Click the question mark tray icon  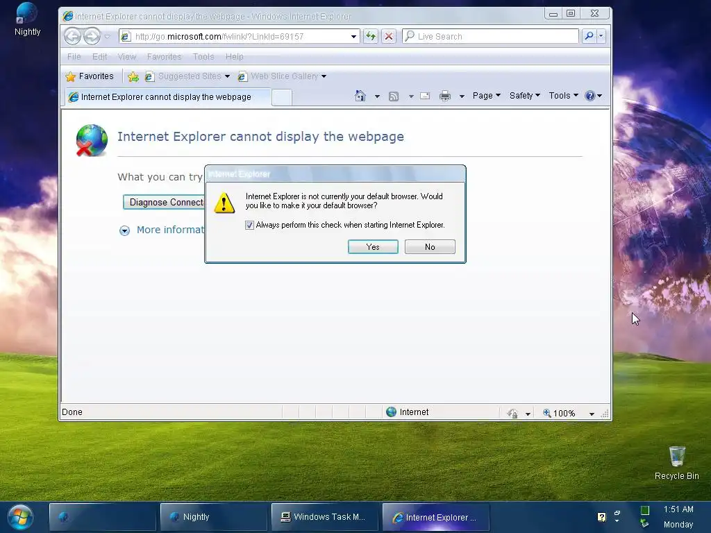pos(602,516)
